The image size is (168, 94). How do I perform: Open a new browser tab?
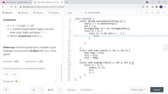(x=67, y=2)
